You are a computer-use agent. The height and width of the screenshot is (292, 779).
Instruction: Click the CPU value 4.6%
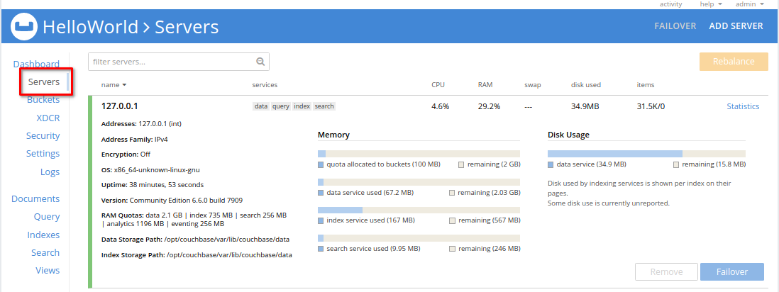440,106
